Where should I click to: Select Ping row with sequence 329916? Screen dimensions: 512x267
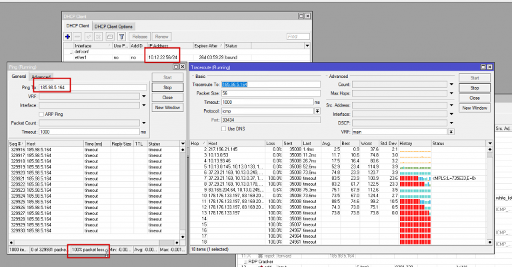[94, 150]
